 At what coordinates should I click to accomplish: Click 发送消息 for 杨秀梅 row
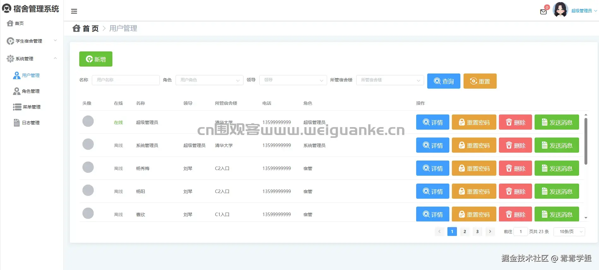click(x=557, y=168)
